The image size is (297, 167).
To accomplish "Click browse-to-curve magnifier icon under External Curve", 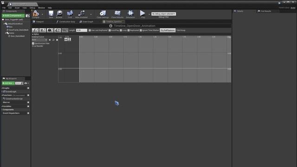I will pos(53,40).
